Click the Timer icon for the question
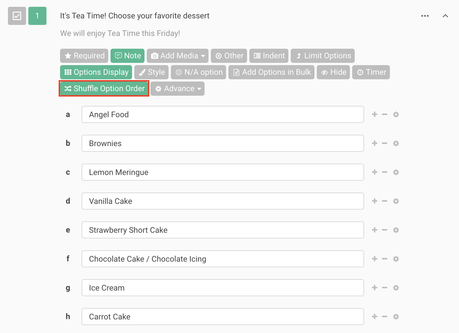The height and width of the screenshot is (333, 459). tap(371, 72)
